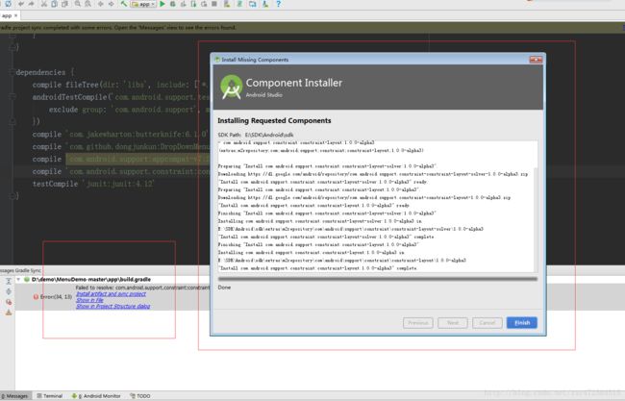The height and width of the screenshot is (401, 625).
Task: Click the Cut scissors icon
Action: (x=44, y=4)
